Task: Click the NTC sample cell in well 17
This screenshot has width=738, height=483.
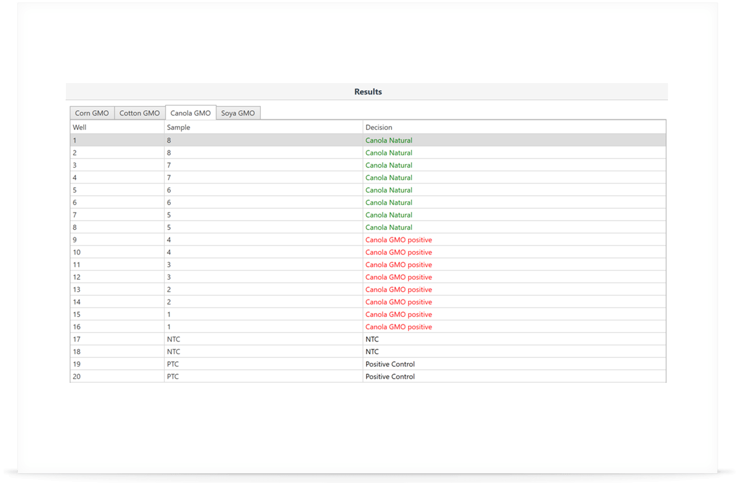Action: (173, 340)
